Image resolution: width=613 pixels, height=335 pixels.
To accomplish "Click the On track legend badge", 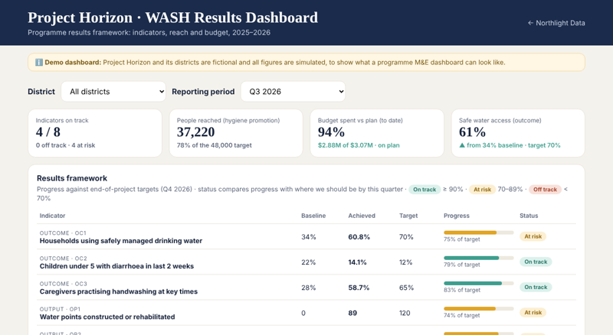I will coord(425,190).
